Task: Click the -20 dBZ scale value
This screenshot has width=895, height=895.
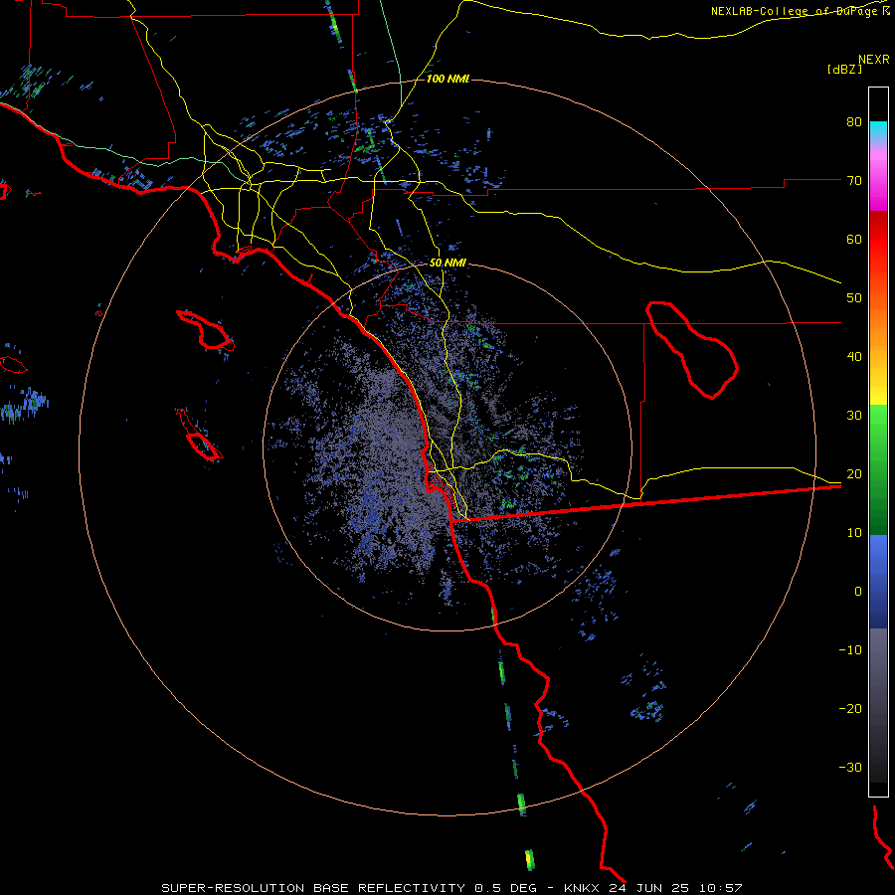Action: pos(850,709)
